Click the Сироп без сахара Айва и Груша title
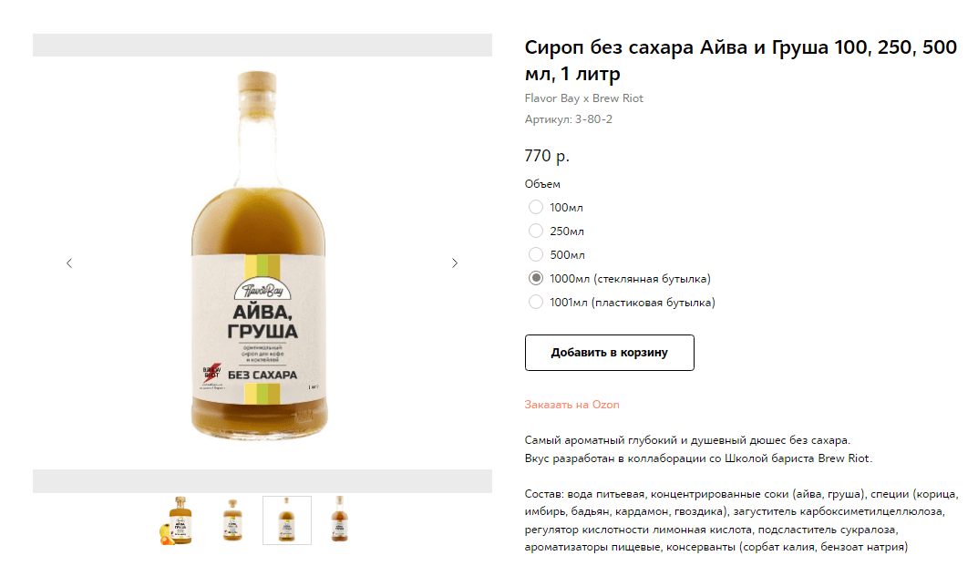The width and height of the screenshot is (978, 566). [x=740, y=60]
